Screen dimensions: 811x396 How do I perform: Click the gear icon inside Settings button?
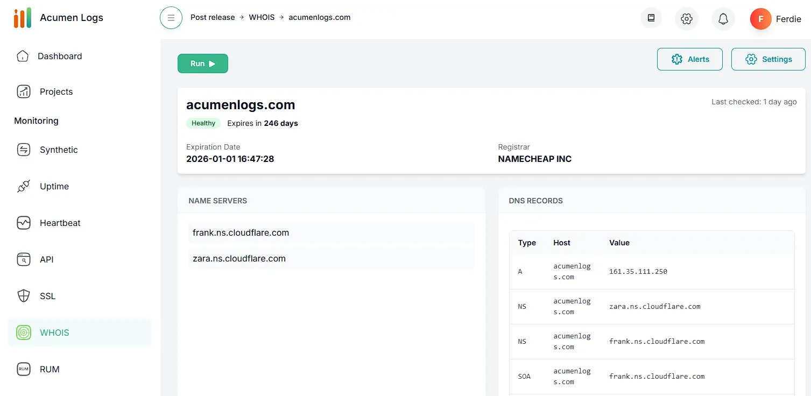[751, 59]
